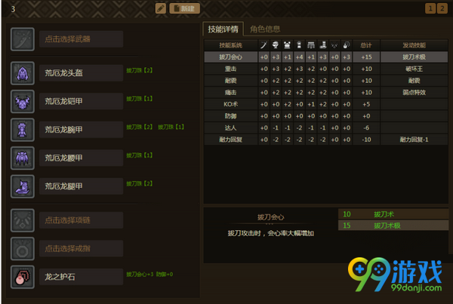Viewport: 453px width, 304px height.
Task: Select the 防御 skill row
Action: click(x=326, y=116)
